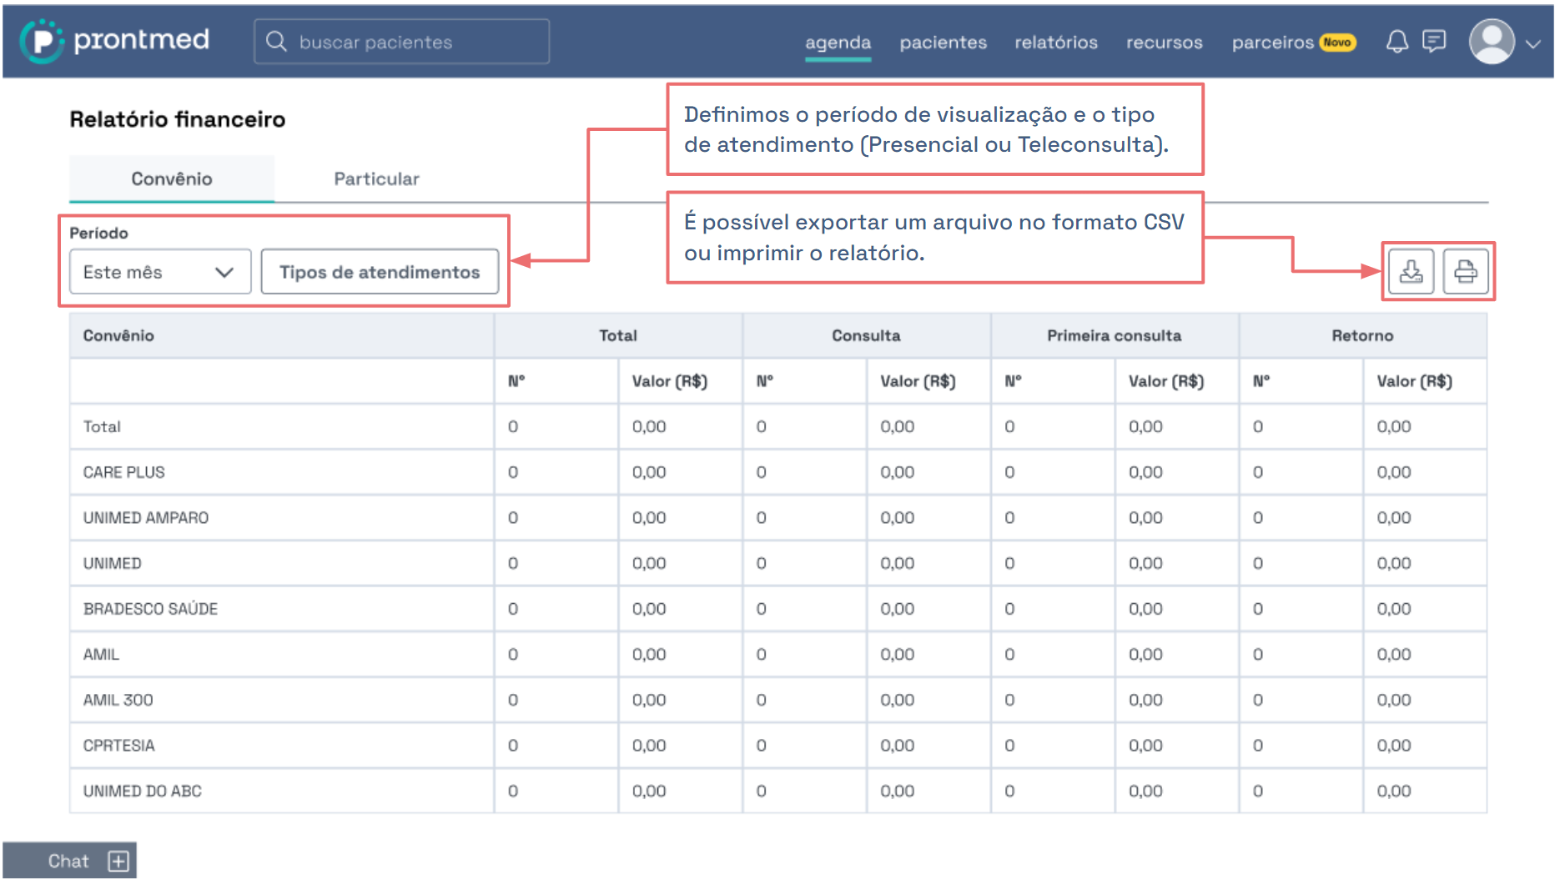Print the financial report

[1465, 272]
